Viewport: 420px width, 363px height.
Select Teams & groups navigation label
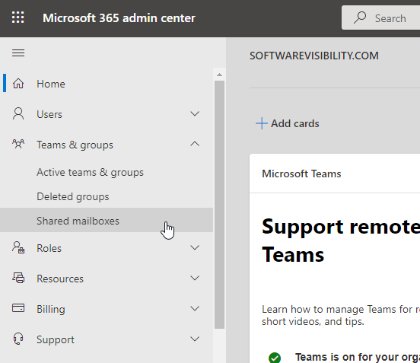pyautogui.click(x=75, y=145)
